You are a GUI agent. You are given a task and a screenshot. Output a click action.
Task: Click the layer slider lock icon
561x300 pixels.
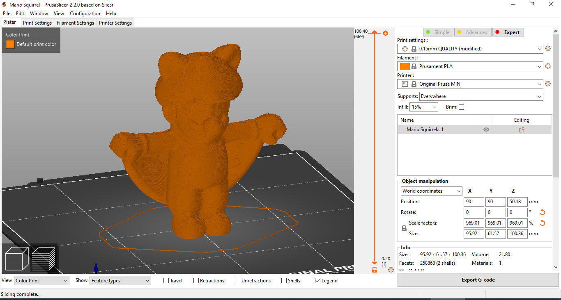pyautogui.click(x=375, y=269)
